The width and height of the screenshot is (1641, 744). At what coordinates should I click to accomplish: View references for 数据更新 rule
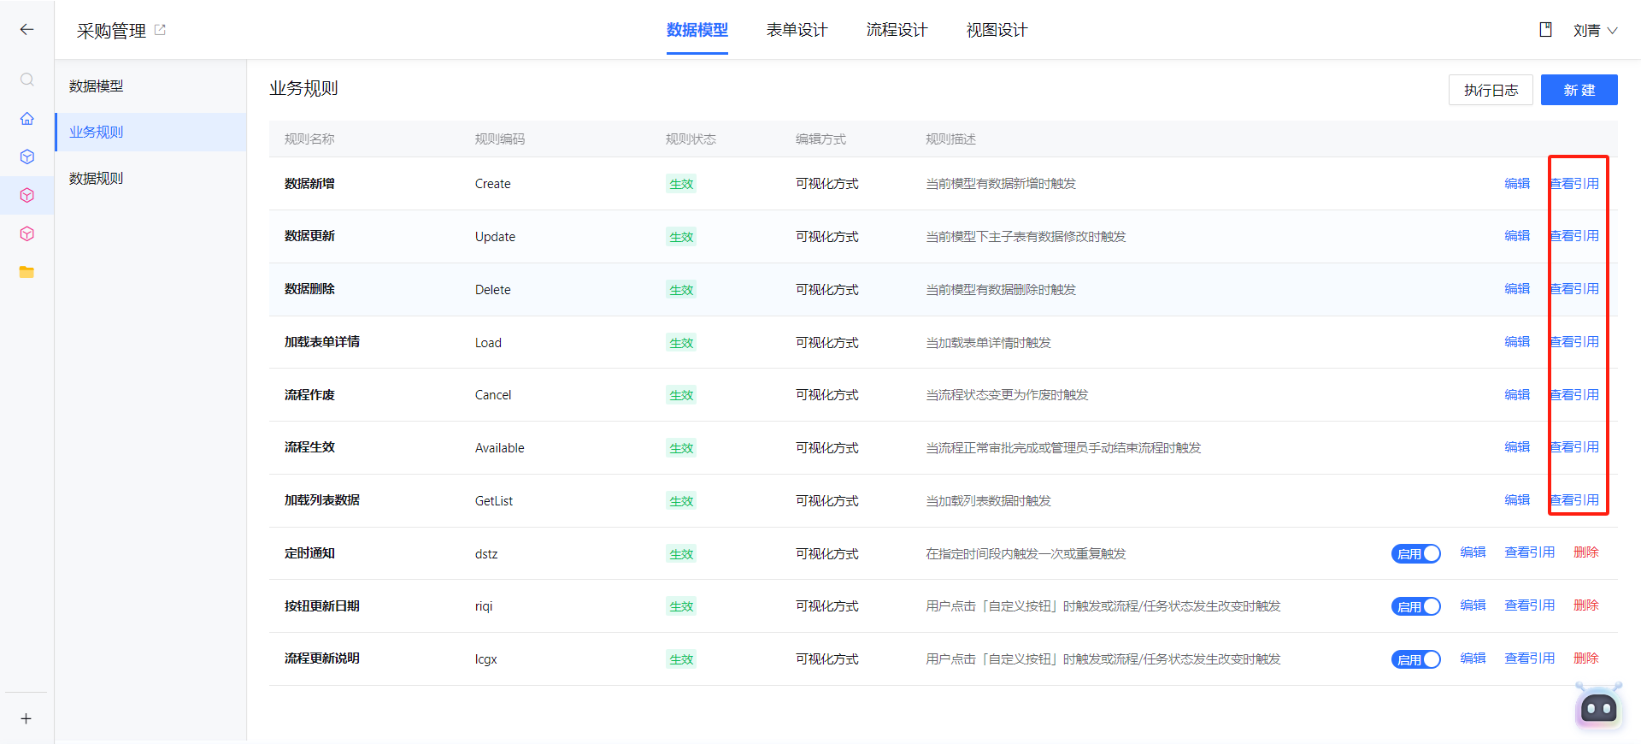[1574, 235]
